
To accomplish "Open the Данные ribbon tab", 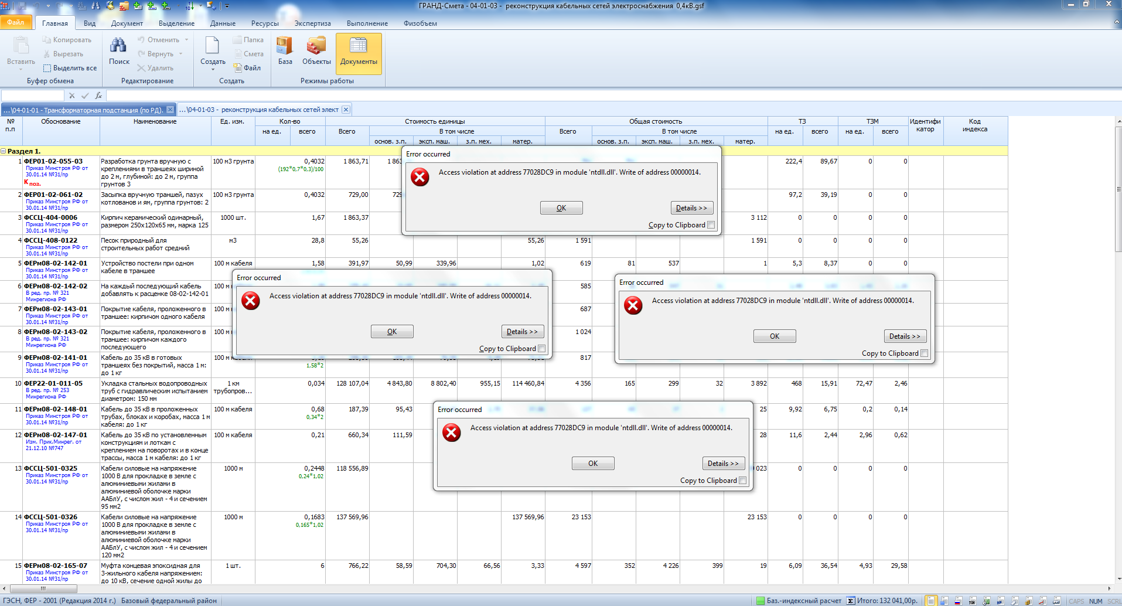I will (x=223, y=23).
